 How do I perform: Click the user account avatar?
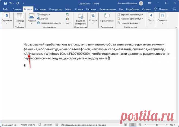[141, 3]
